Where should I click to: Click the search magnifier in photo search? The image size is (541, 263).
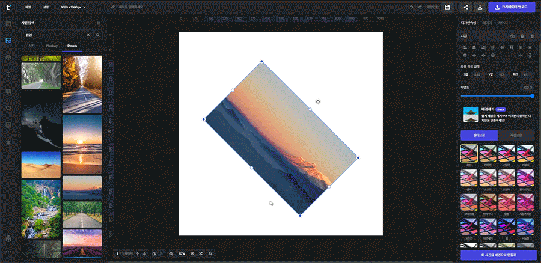pos(97,35)
